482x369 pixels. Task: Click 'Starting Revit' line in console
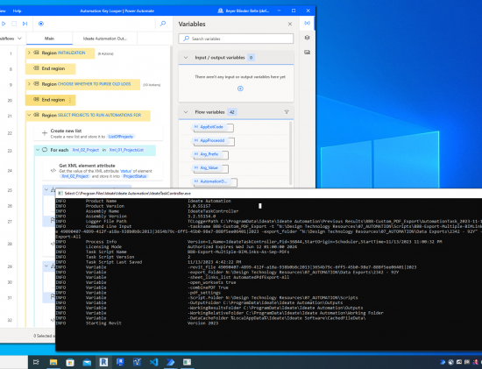(x=103, y=323)
